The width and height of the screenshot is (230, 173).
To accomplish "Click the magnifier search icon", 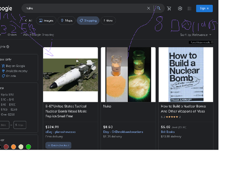I will point(159,8).
